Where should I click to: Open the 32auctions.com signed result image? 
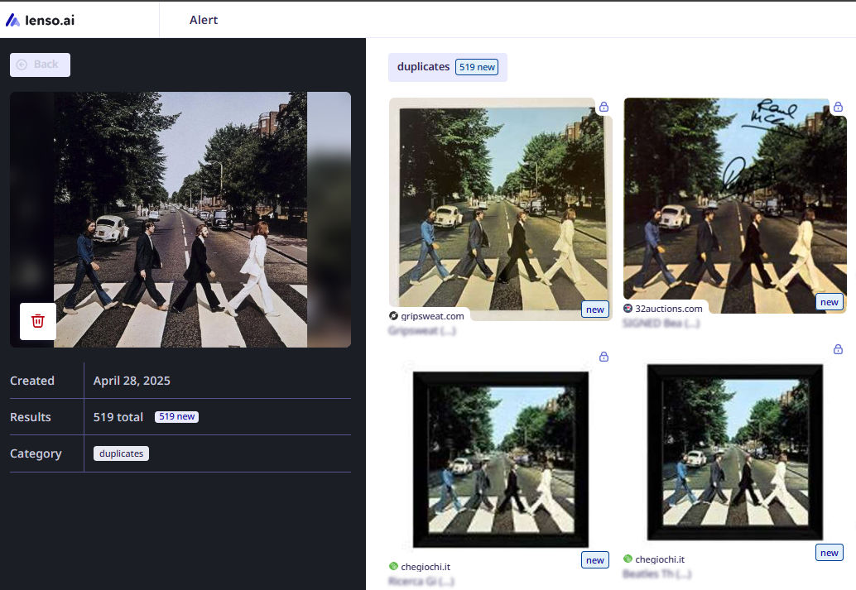735,205
